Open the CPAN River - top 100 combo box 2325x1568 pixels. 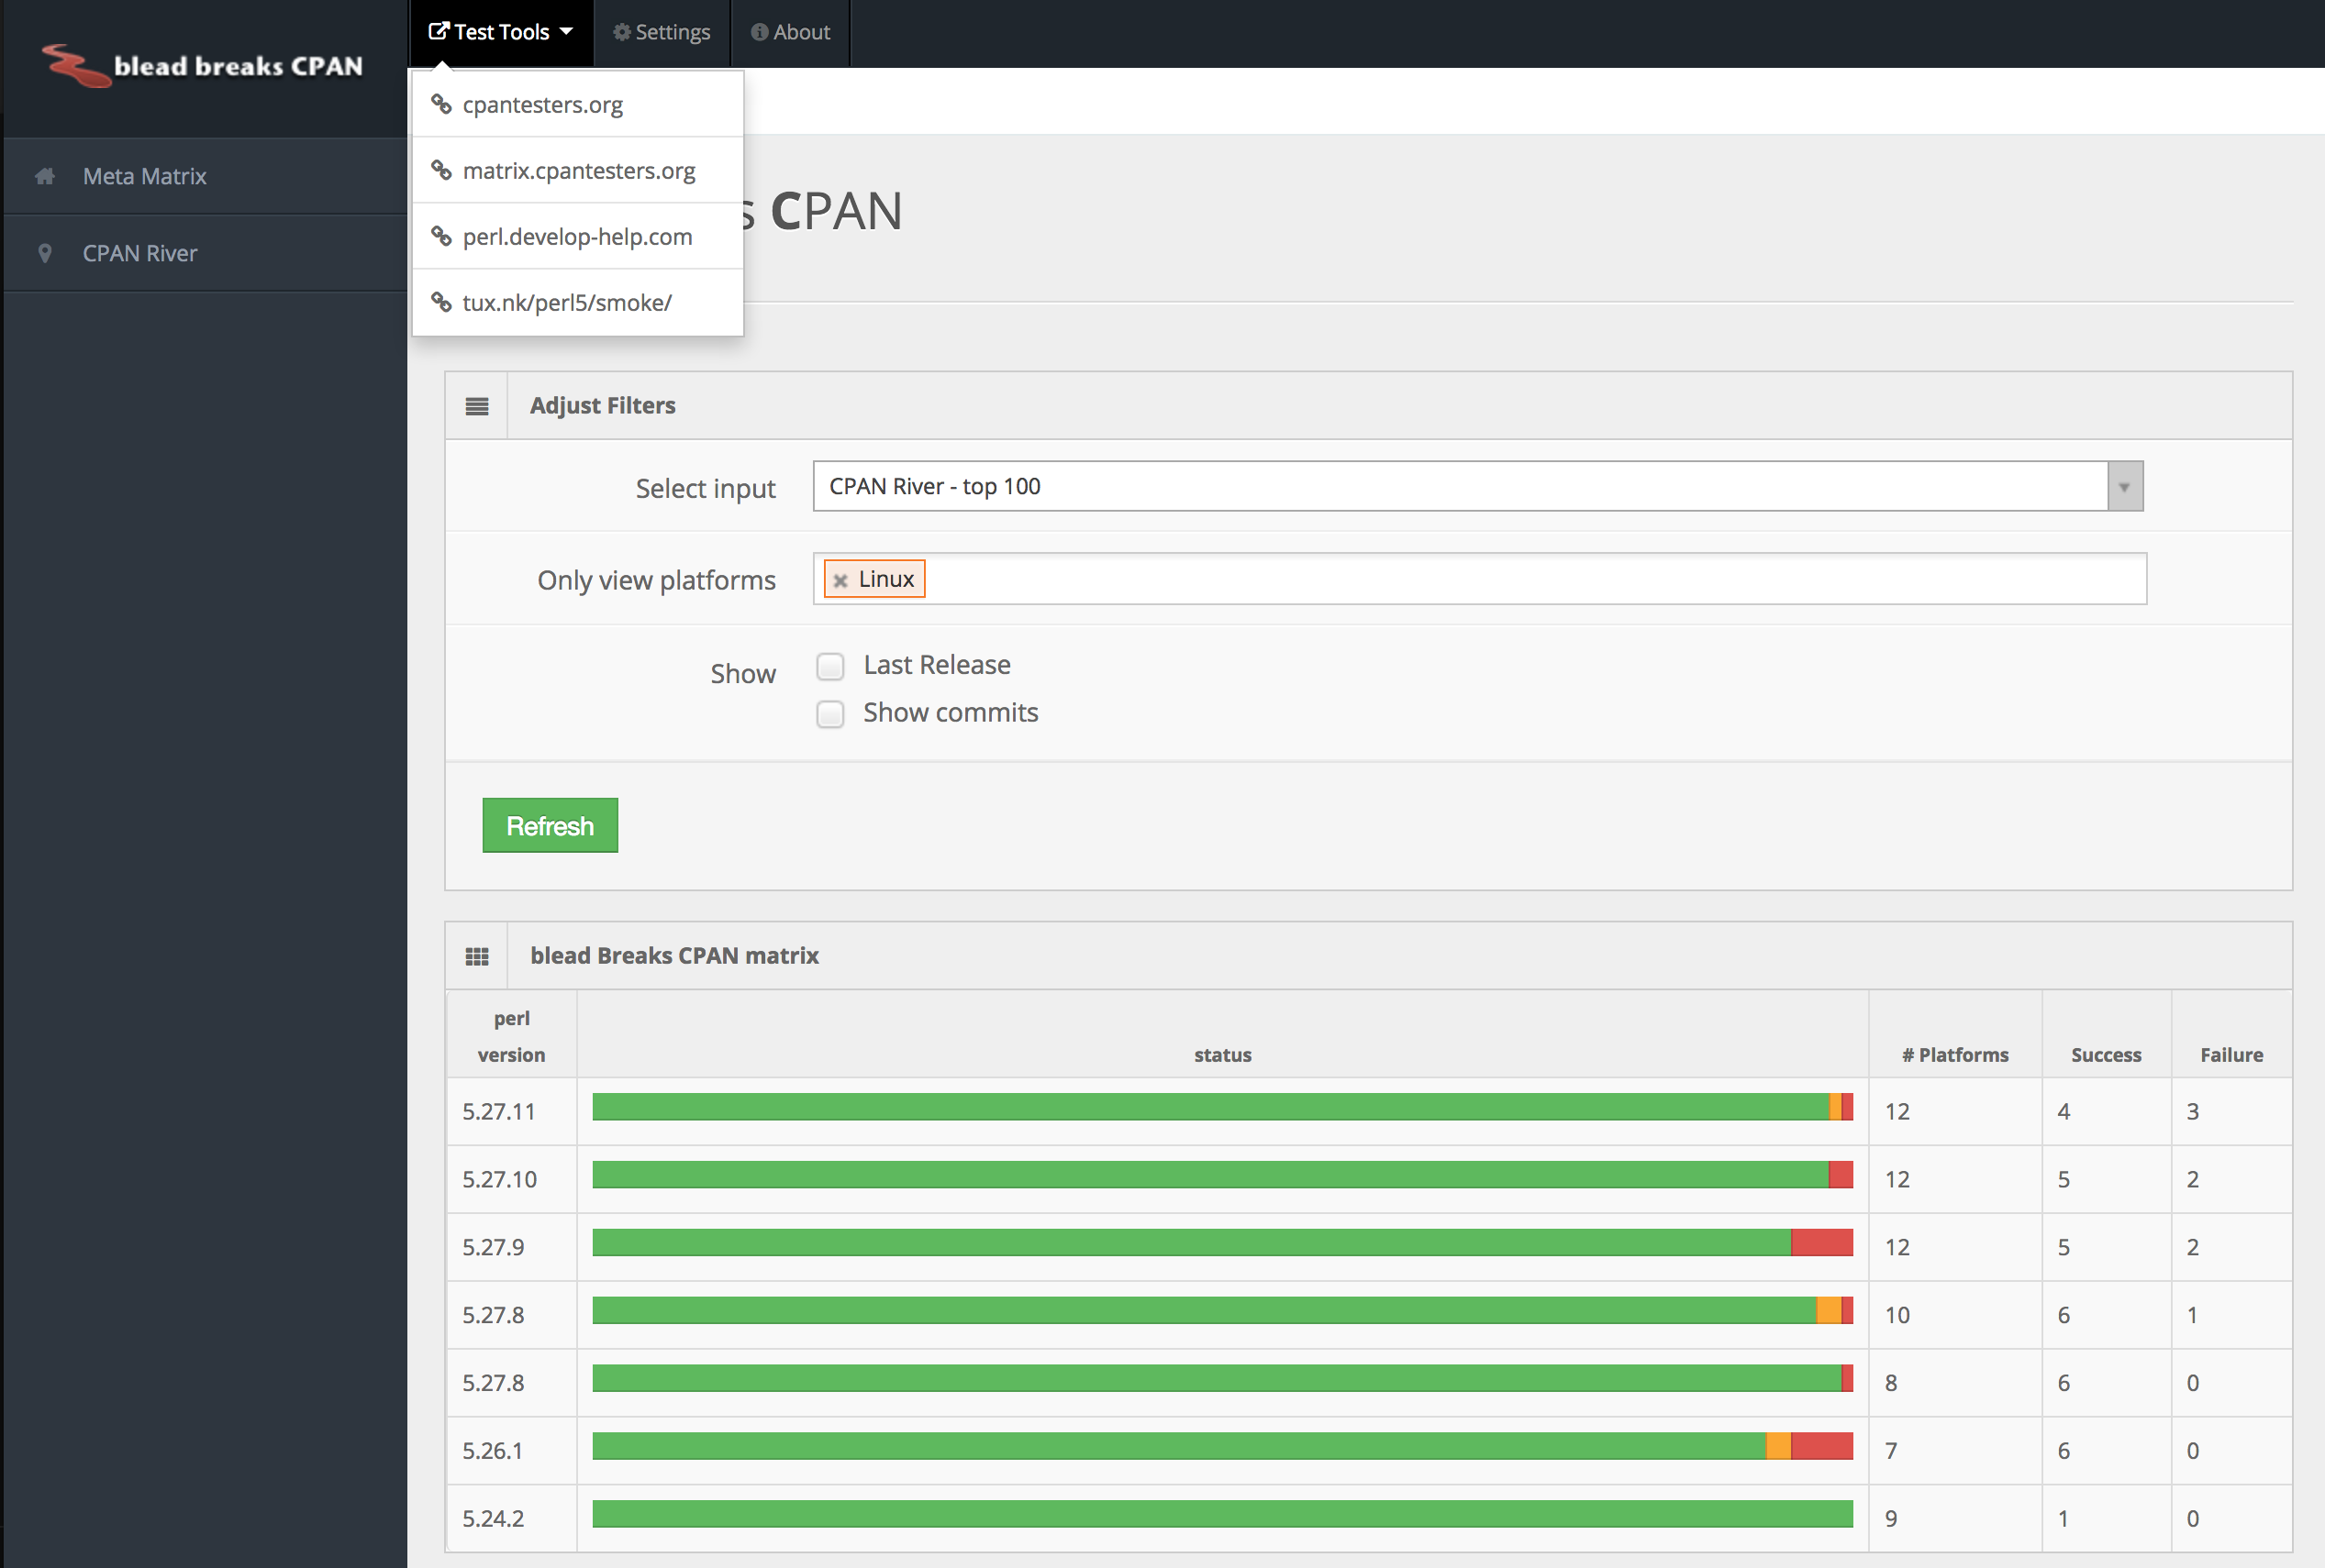[1477, 487]
